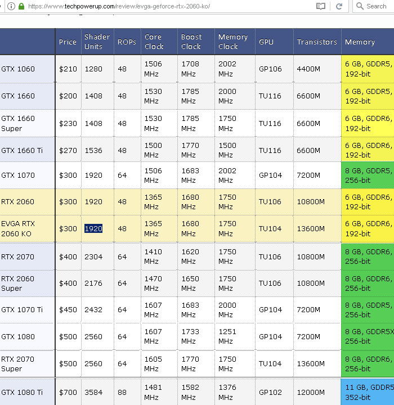Click the GTX 1080 row label
394x405 pixels.
tap(18, 337)
